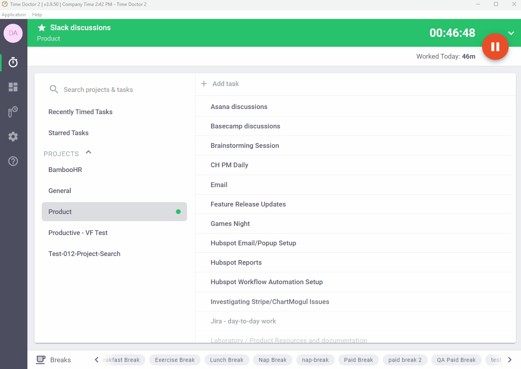Maximize the Time Doctor window
Screen dimensions: 521x369
[x=496, y=4]
